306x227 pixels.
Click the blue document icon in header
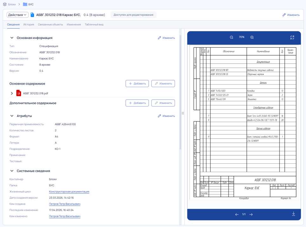[32, 15]
